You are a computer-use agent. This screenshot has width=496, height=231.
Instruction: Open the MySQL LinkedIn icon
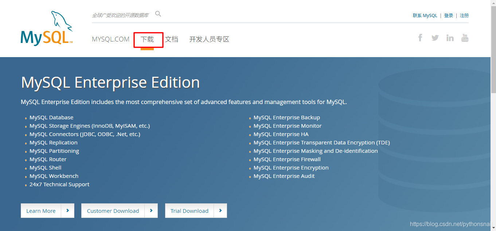450,38
